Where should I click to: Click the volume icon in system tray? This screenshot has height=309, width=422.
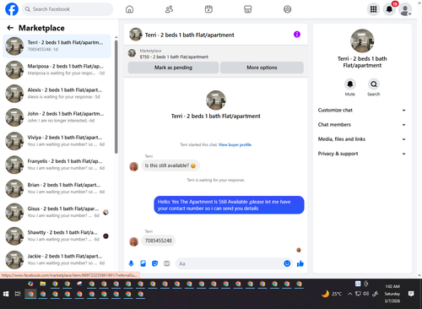click(x=365, y=294)
